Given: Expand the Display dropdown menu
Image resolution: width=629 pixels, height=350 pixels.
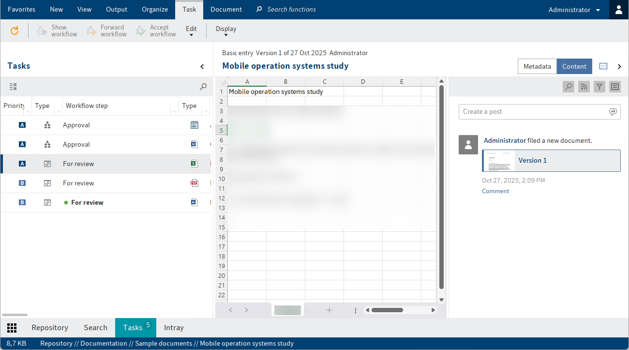Looking at the screenshot, I should coord(226,31).
